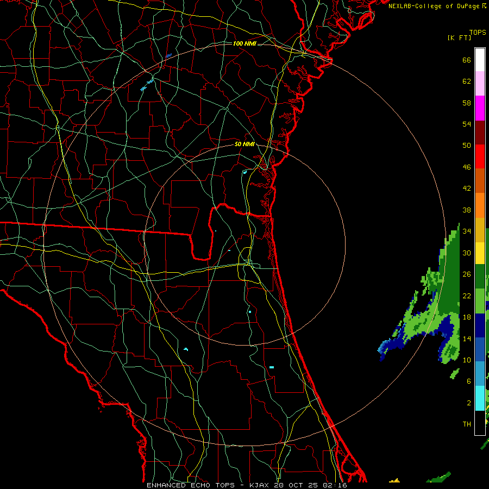Click the dark orange legend swatch near 42
The width and height of the screenshot is (489, 489).
pos(480,180)
